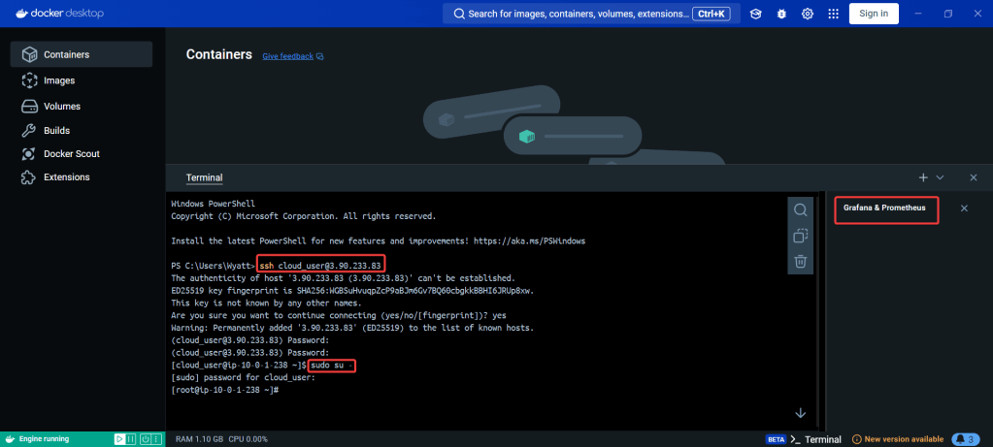Screen dimensions: 993x447
Task: Open the engine three-dot options menu
Action: coord(156,439)
